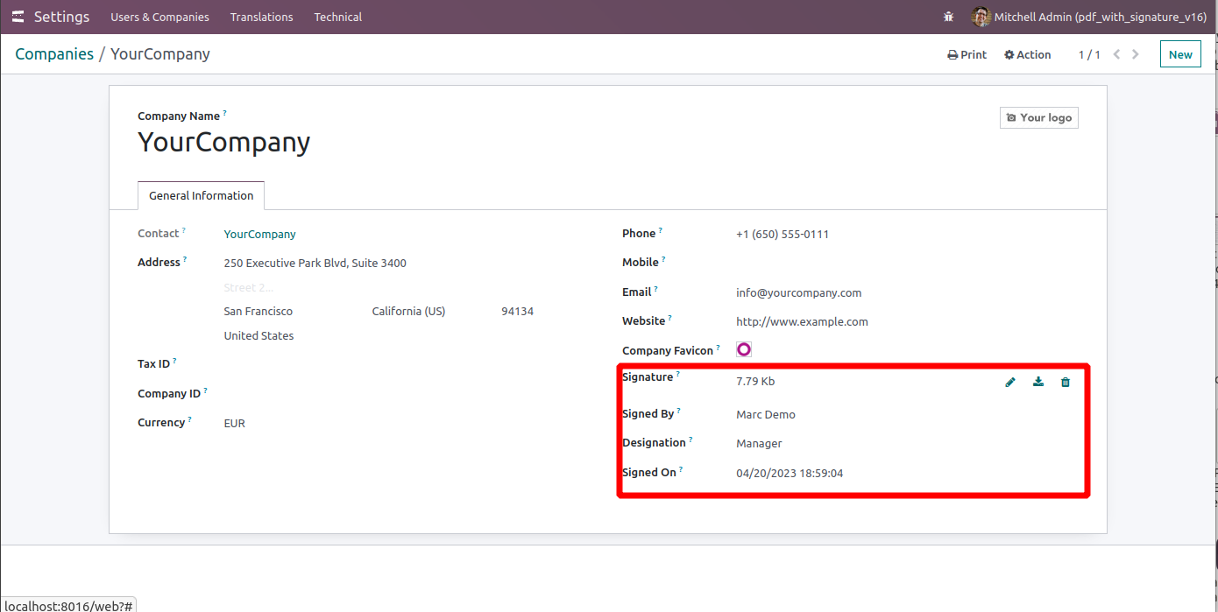Click the website http://www.example.com

(802, 321)
